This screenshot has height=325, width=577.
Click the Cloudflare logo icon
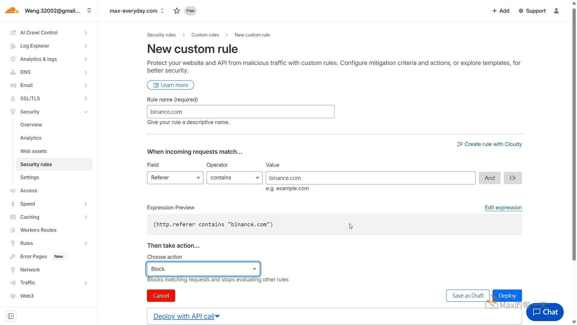(12, 11)
